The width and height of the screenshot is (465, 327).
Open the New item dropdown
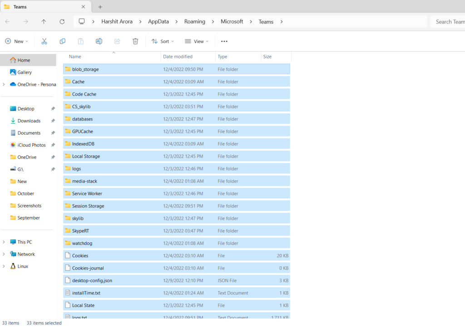(17, 41)
